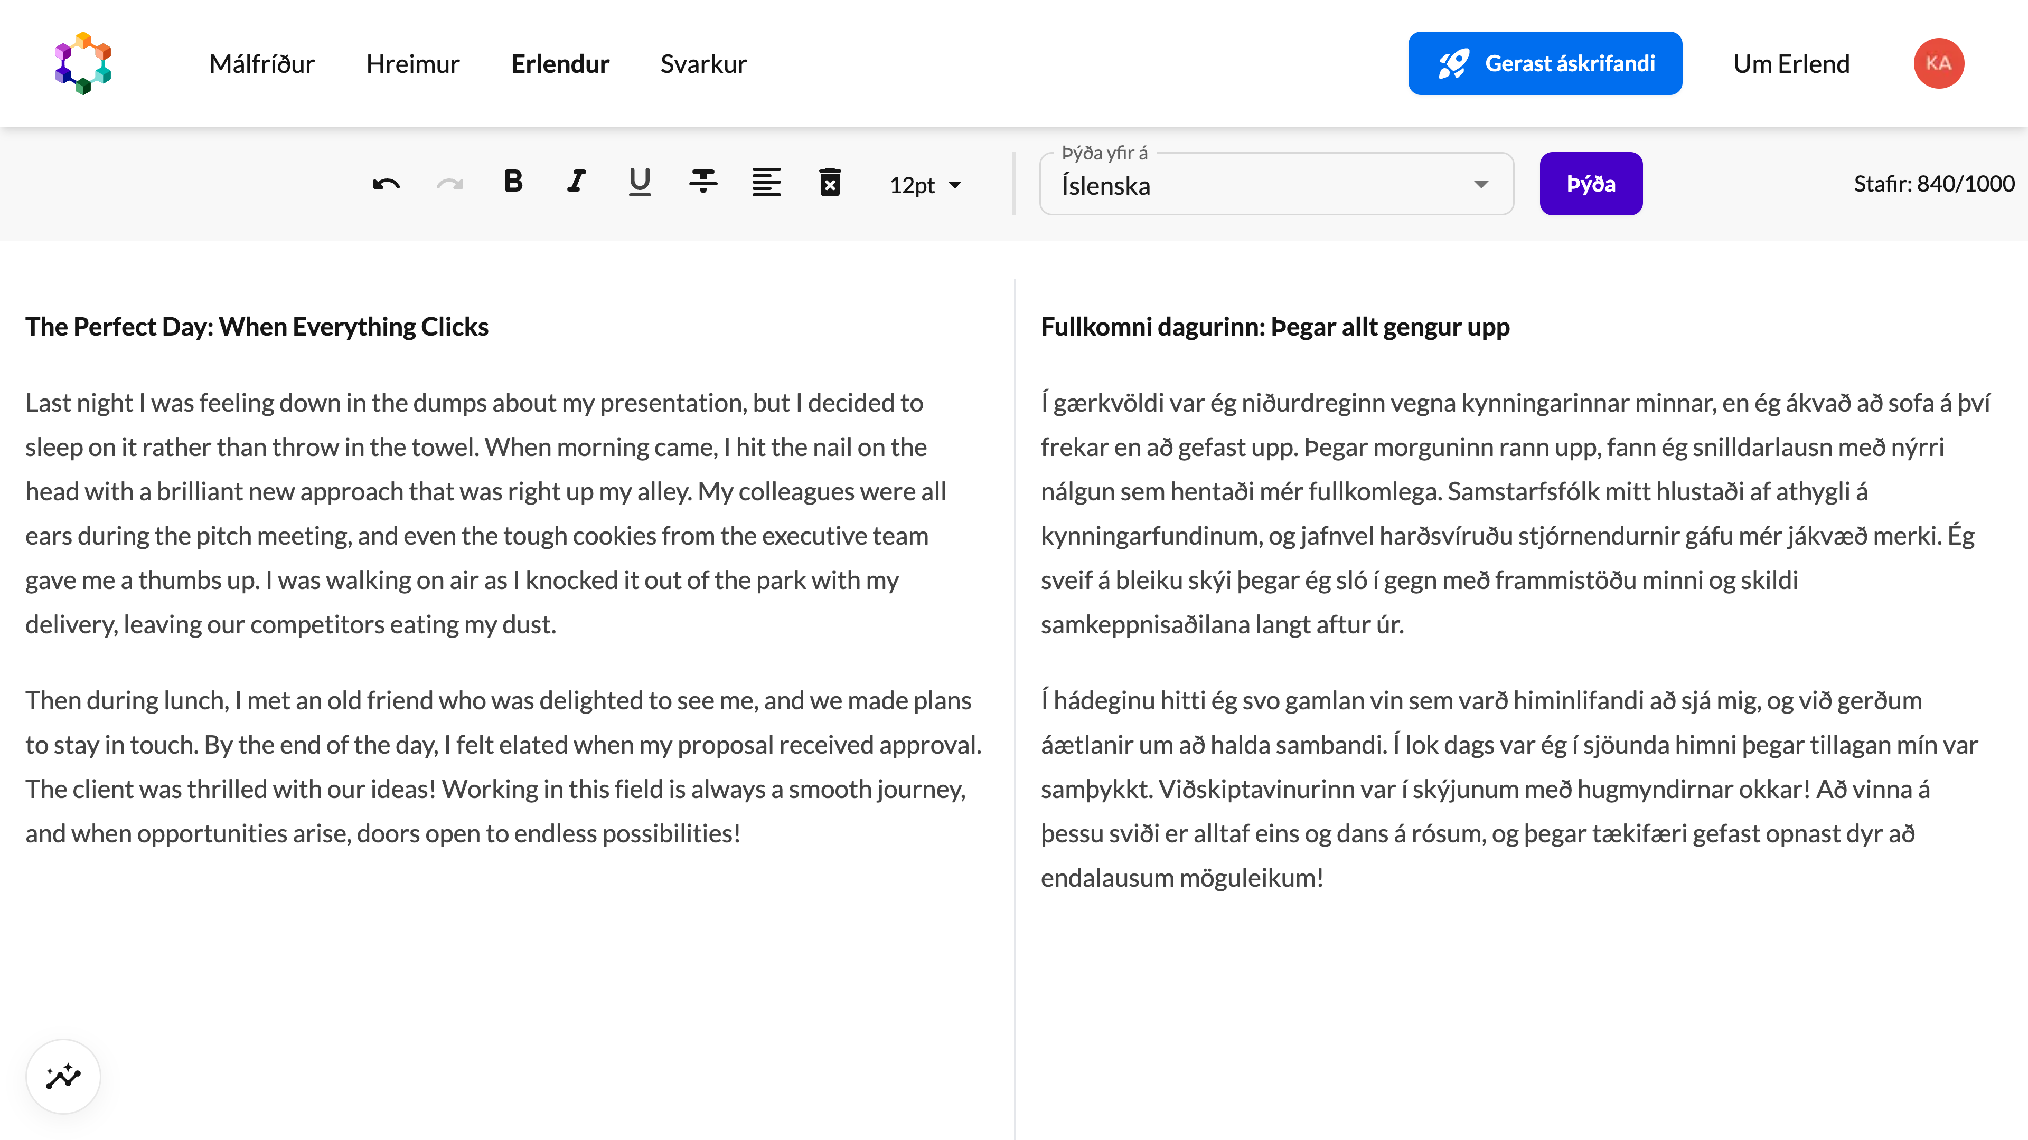Open the 12pt font size dropdown
The image size is (2028, 1140).
[x=925, y=185]
